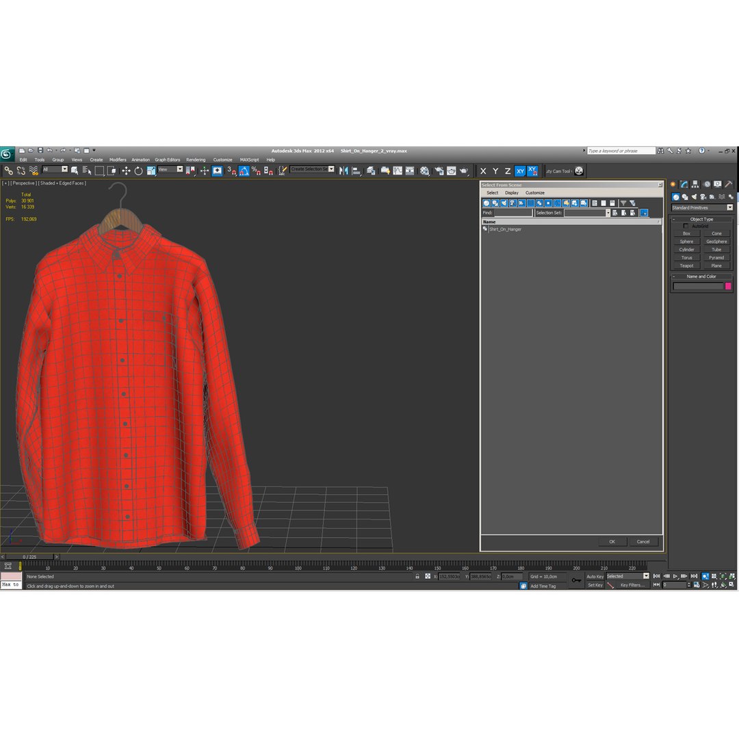
Task: Collapse the Name and Color rollout
Action: pyautogui.click(x=701, y=276)
